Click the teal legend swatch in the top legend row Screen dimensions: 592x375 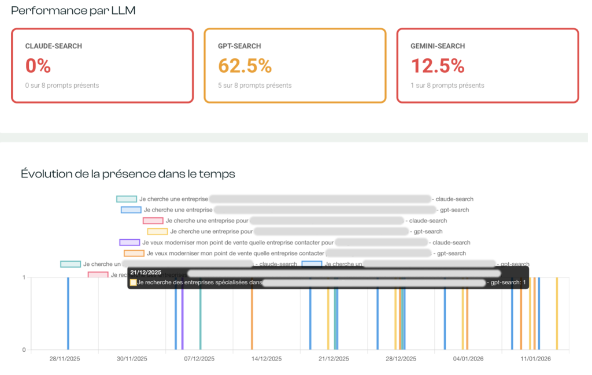(126, 199)
